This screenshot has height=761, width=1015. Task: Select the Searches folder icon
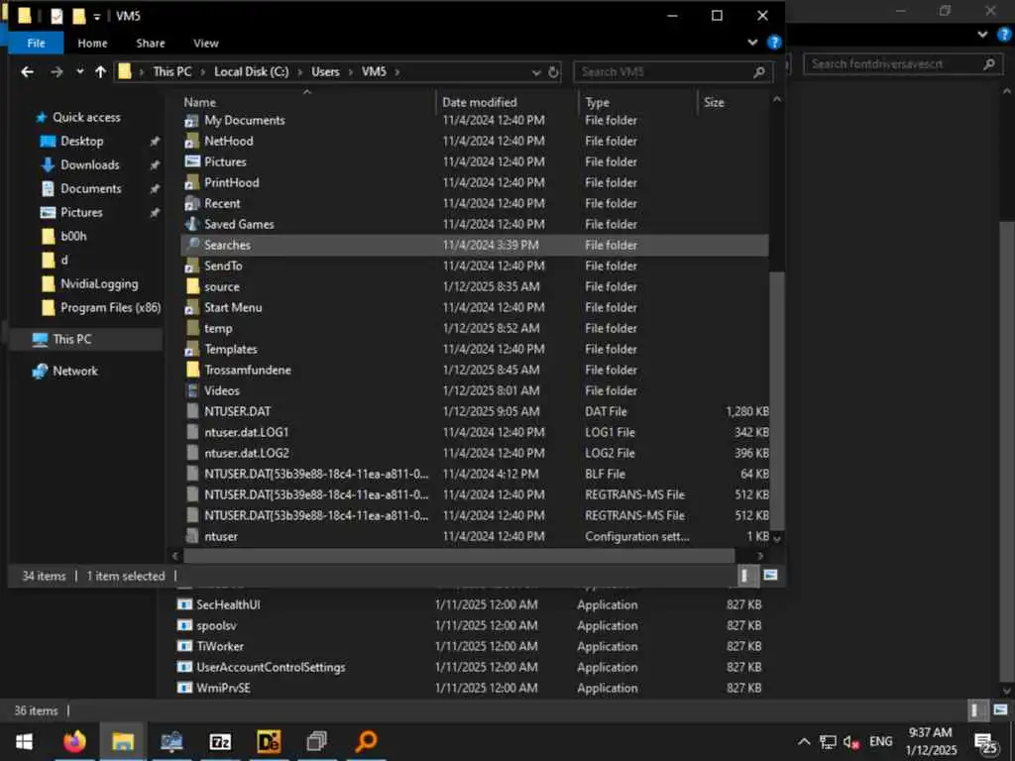(x=191, y=245)
